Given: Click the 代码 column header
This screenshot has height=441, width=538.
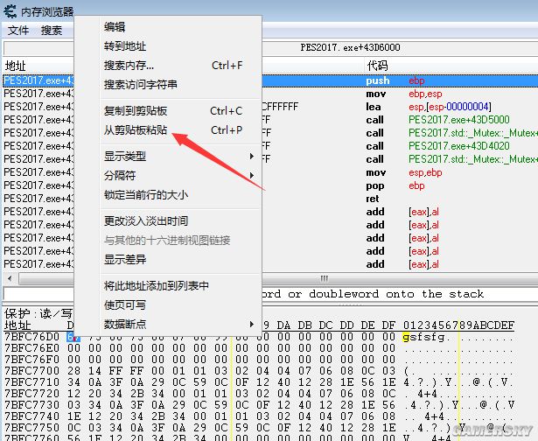Looking at the screenshot, I should [x=376, y=66].
